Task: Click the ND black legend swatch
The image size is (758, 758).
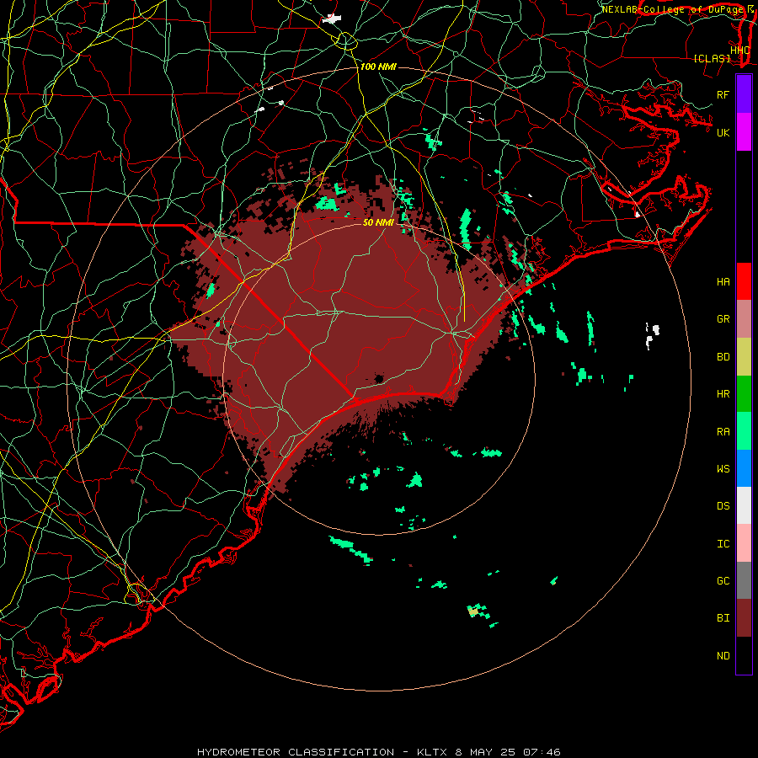Action: pyautogui.click(x=744, y=655)
